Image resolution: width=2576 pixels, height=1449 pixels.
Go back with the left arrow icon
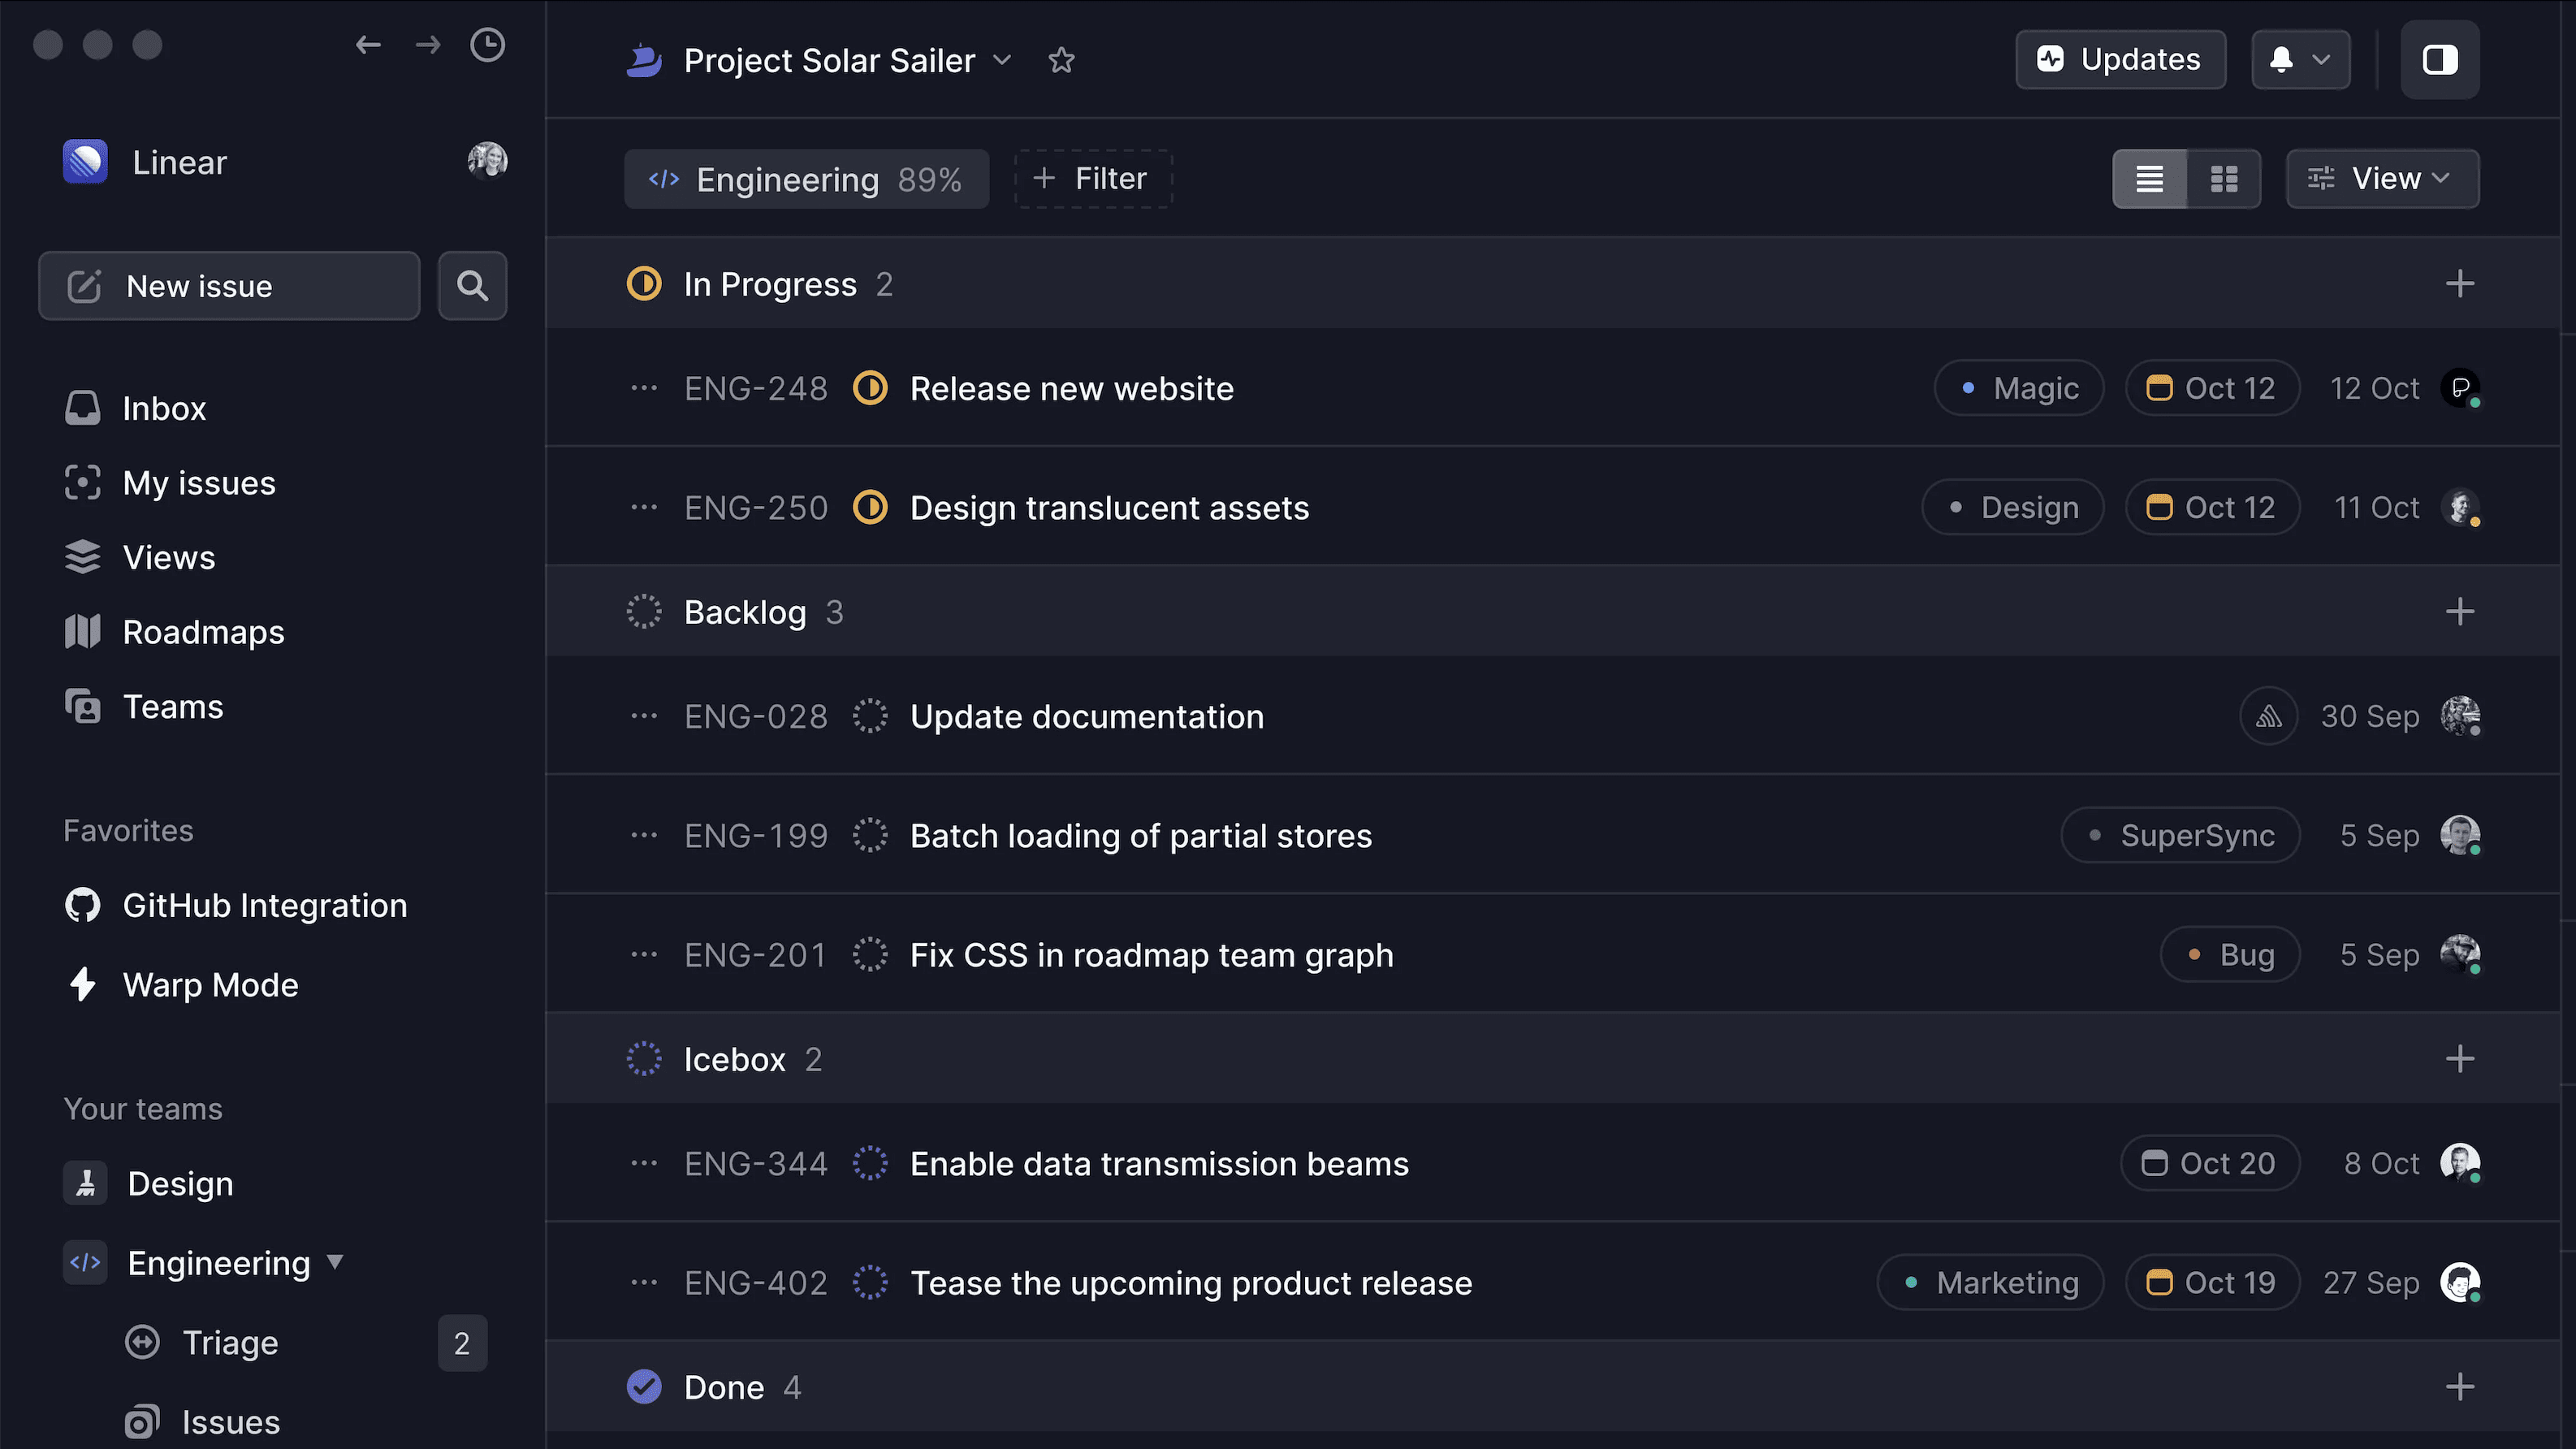point(368,45)
